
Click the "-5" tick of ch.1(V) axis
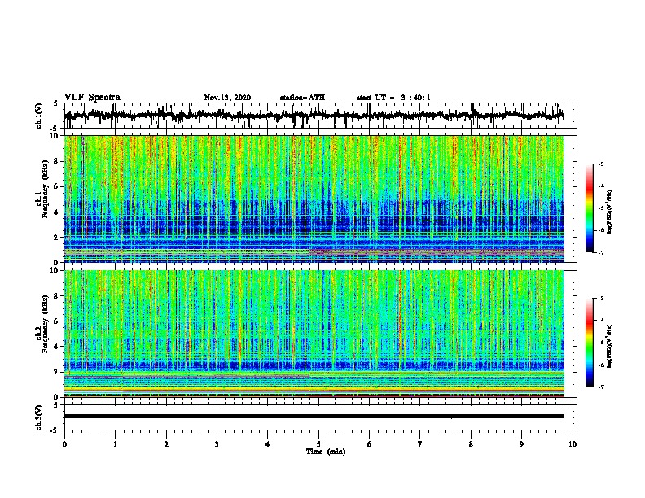55,129
